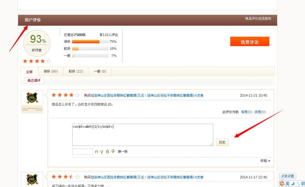Viewport: 305px width, 187px height.
Task: Toggle Sogou 英 language mode
Action: coord(287,183)
